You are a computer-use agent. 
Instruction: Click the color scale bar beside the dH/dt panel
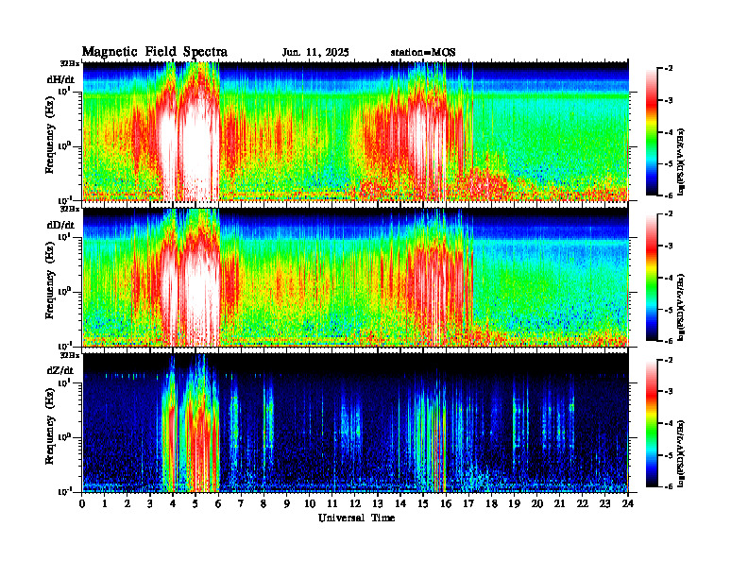pos(651,132)
